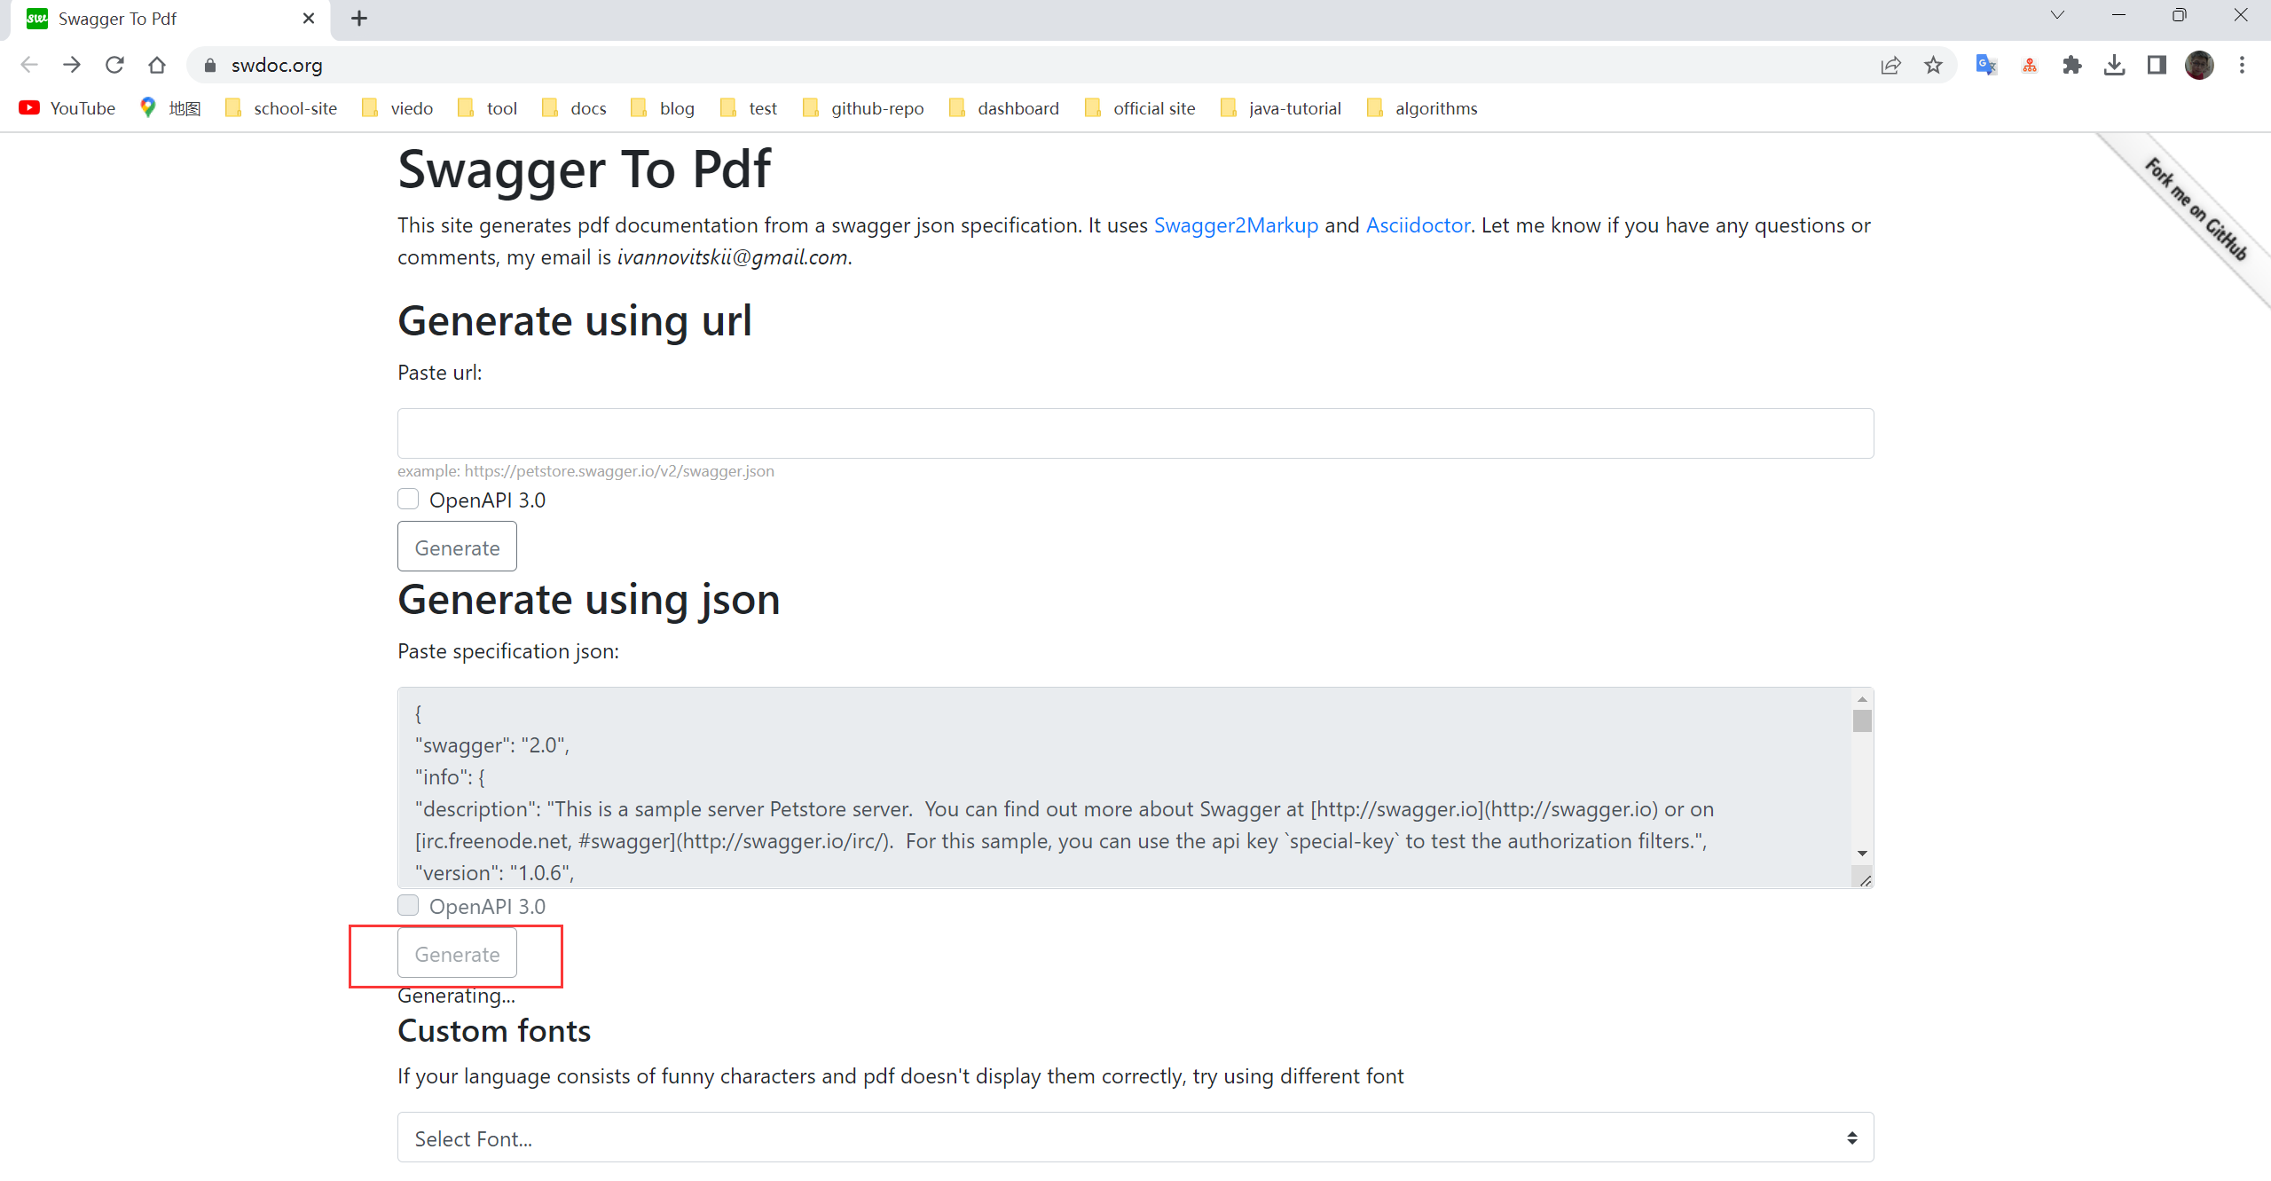This screenshot has width=2271, height=1181.
Task: Click the Generating... status text
Action: click(x=456, y=996)
